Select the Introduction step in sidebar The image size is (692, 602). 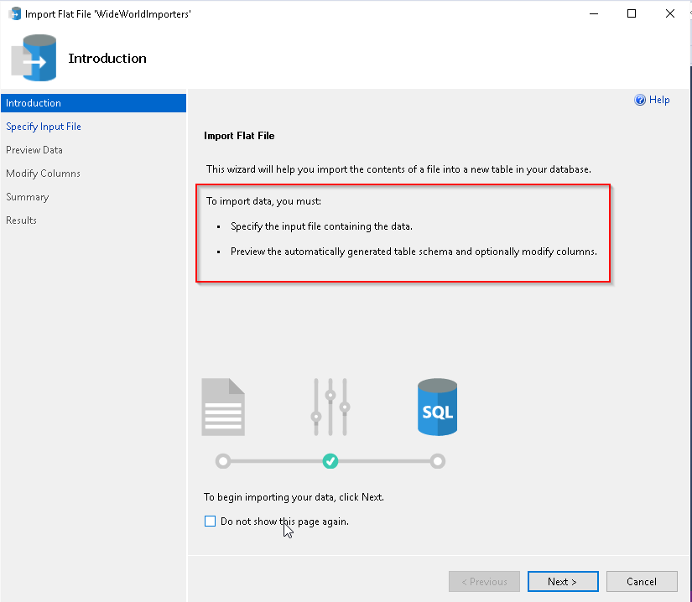34,103
